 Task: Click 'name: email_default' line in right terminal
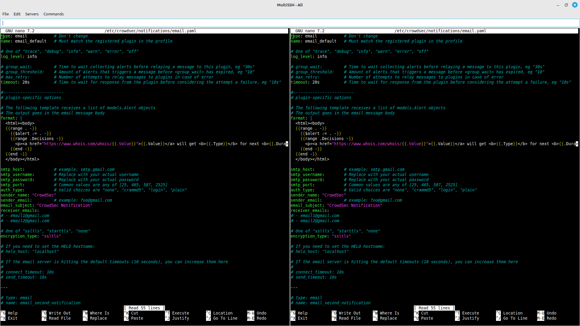pyautogui.click(x=314, y=41)
